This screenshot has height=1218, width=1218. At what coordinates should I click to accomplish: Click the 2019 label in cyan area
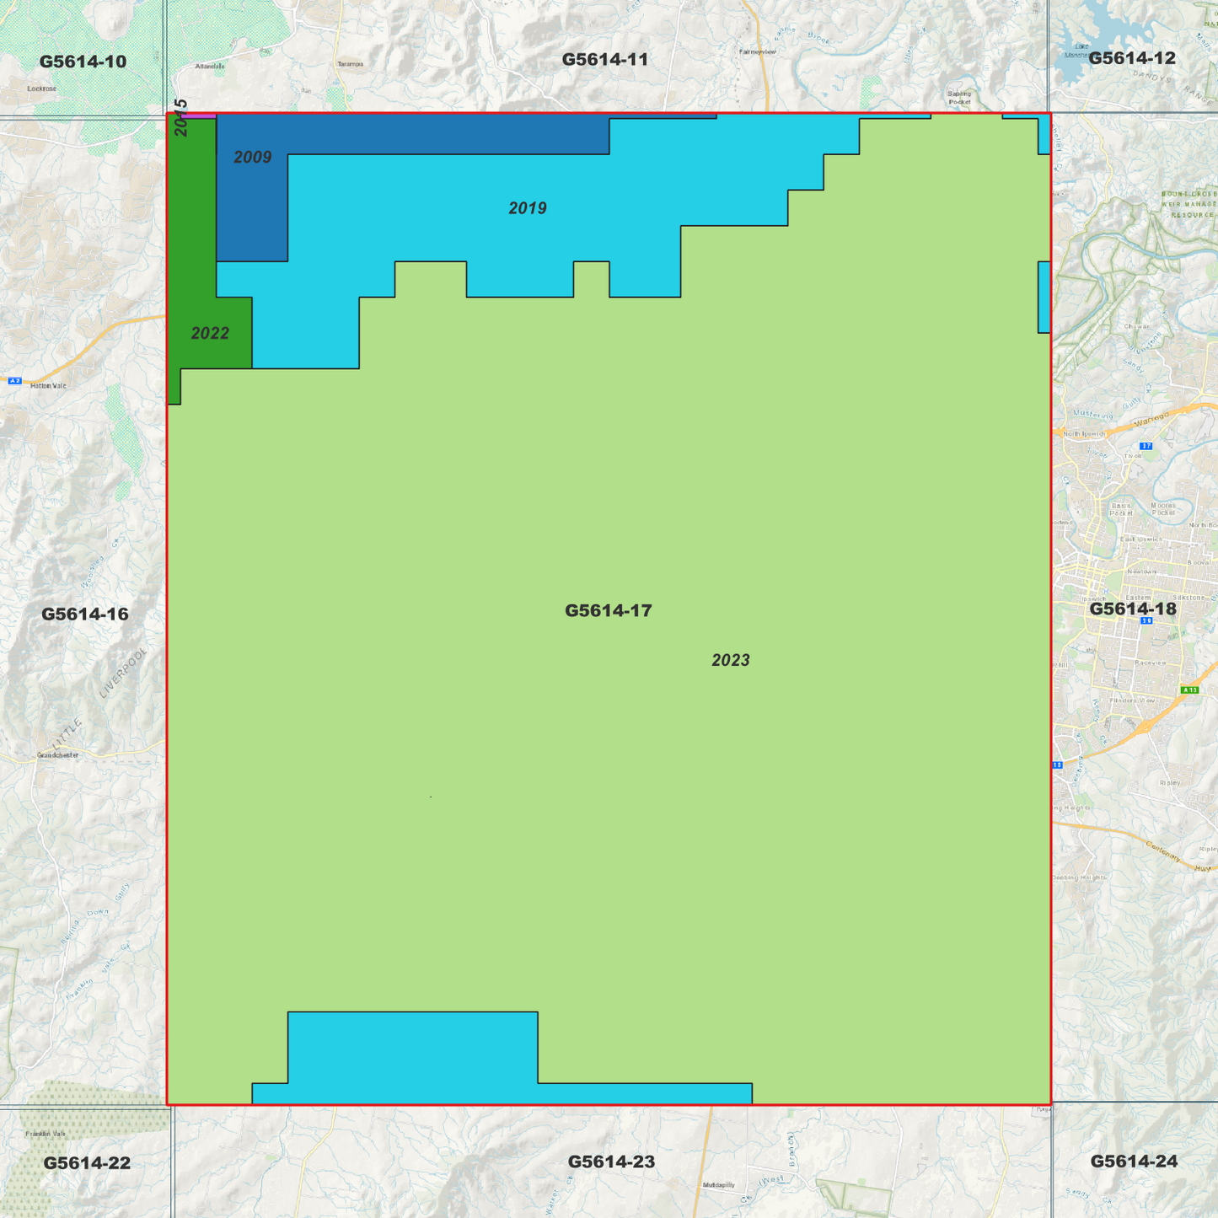click(528, 208)
